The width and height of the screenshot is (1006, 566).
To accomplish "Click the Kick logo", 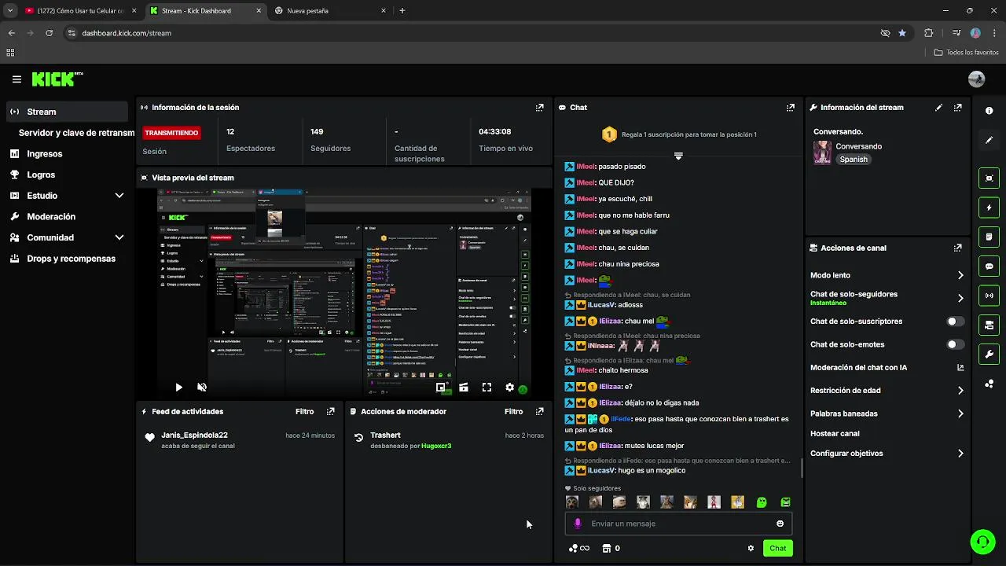I will pyautogui.click(x=57, y=79).
